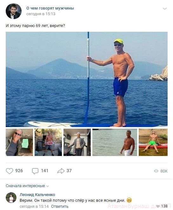Open the thumbnail of the man holding a skateboard
Image resolution: width=173 pixels, height=210 pixels.
(x=48, y=142)
